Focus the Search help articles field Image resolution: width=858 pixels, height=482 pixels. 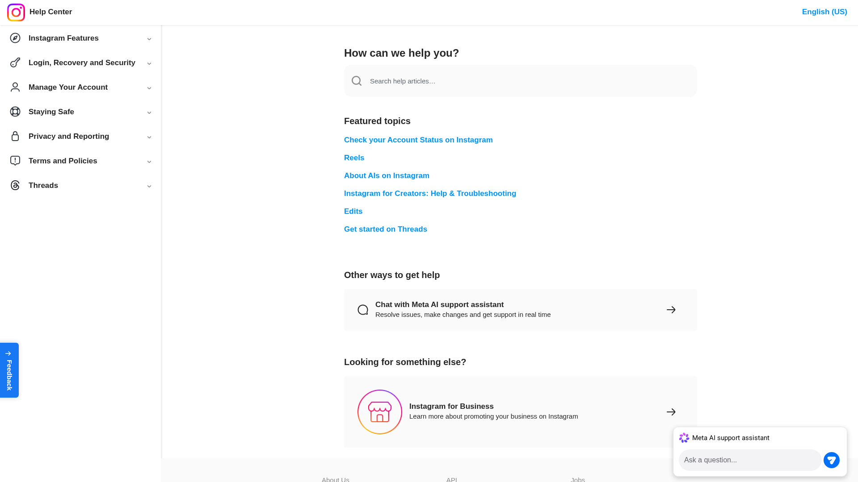pos(521,81)
